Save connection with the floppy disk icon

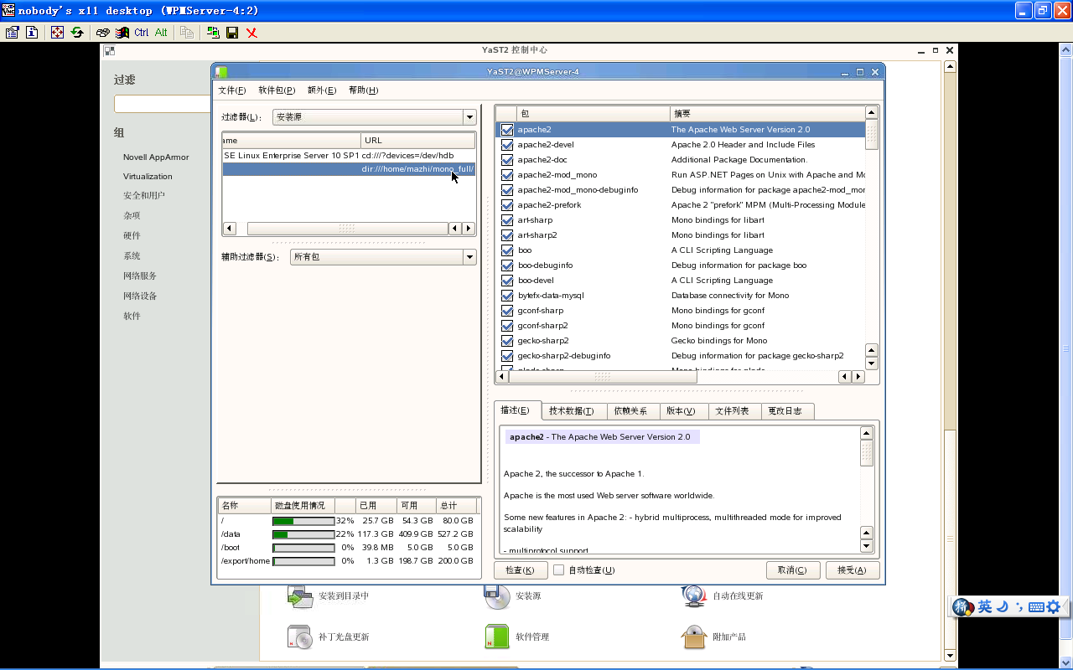pos(232,33)
